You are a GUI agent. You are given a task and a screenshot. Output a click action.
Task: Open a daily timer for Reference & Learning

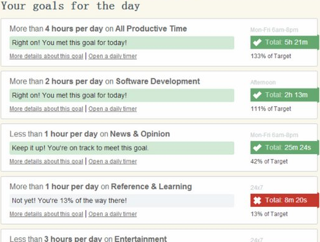(x=113, y=214)
